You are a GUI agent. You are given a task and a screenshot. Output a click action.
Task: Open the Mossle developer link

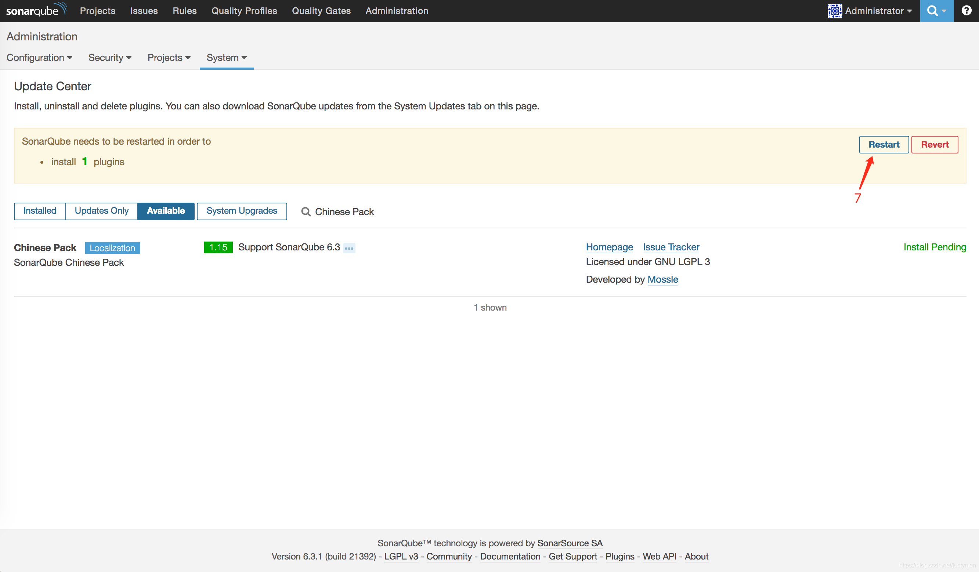click(663, 279)
